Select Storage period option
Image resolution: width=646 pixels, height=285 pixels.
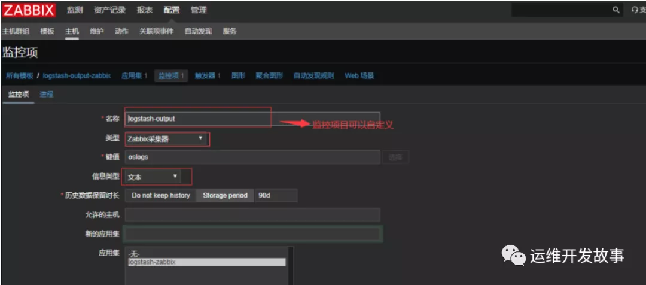(x=225, y=196)
